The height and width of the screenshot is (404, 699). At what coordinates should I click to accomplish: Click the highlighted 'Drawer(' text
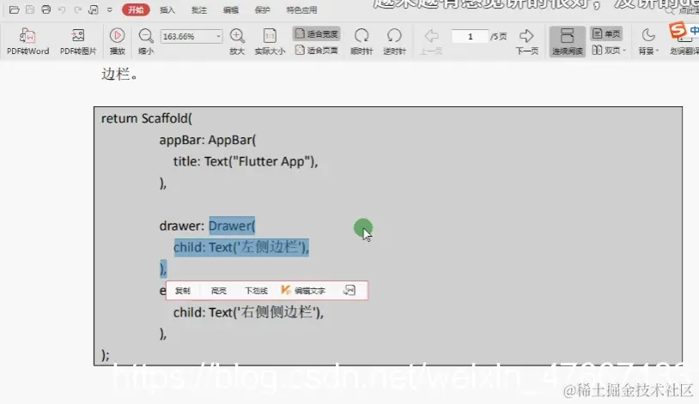pyautogui.click(x=232, y=226)
